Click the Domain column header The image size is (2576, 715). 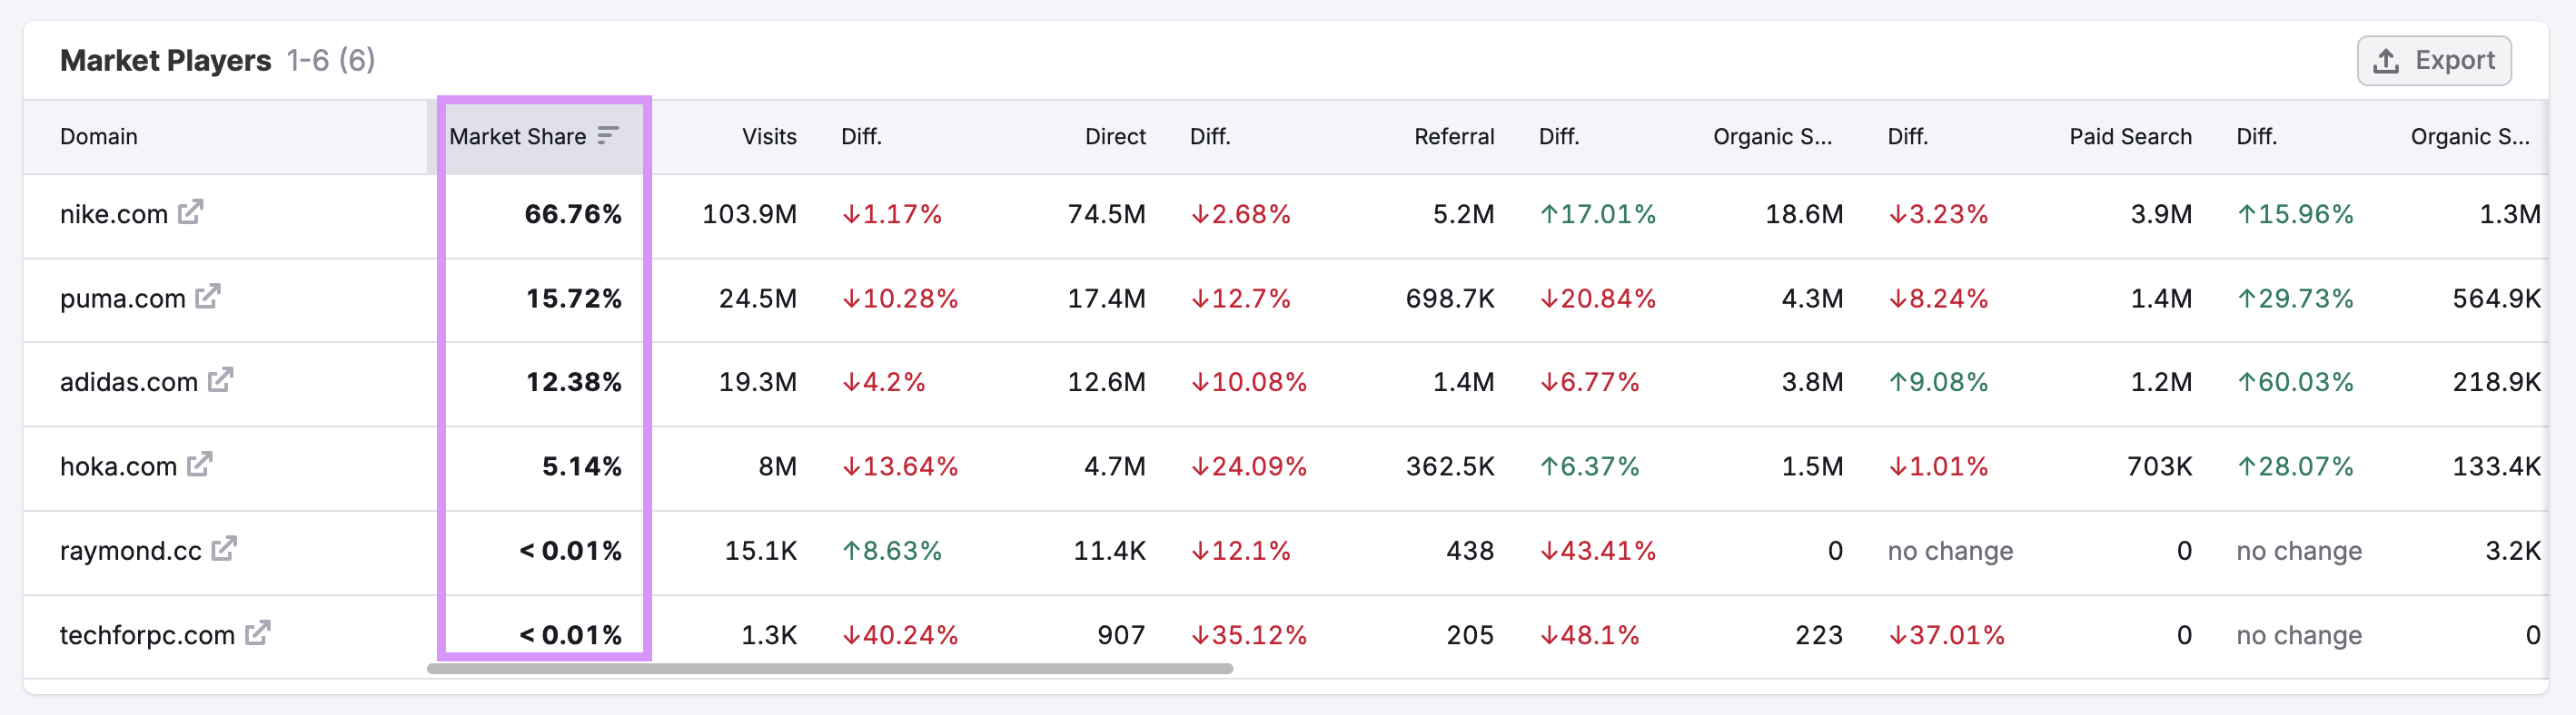point(99,137)
